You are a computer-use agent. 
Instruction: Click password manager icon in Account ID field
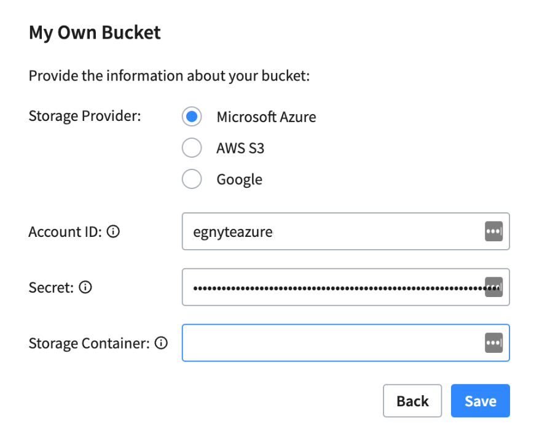493,231
